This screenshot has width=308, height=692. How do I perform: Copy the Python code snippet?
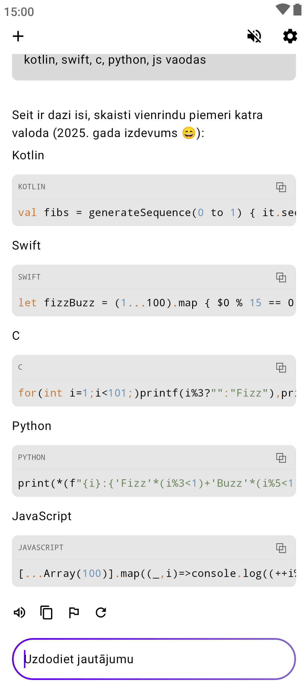click(x=281, y=458)
